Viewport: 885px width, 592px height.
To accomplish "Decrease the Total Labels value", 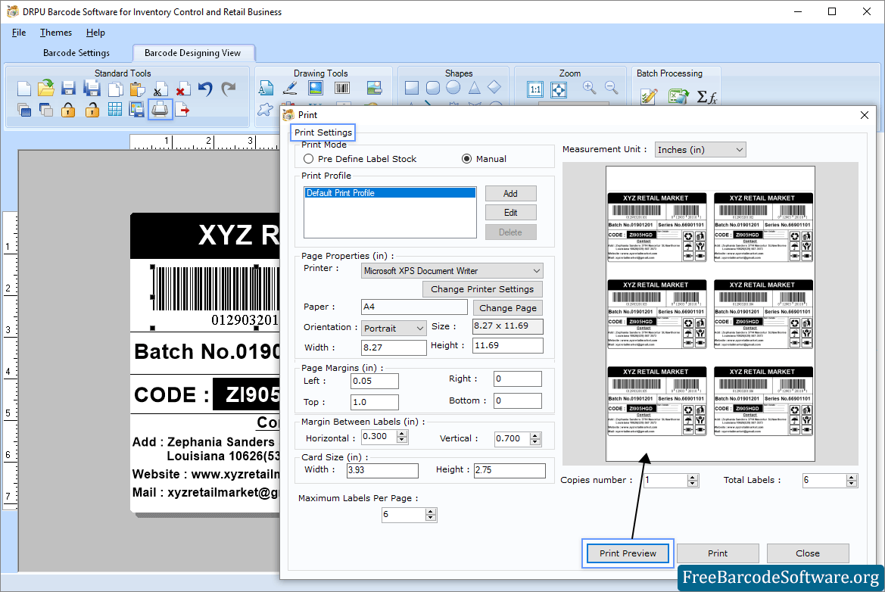I will (851, 484).
